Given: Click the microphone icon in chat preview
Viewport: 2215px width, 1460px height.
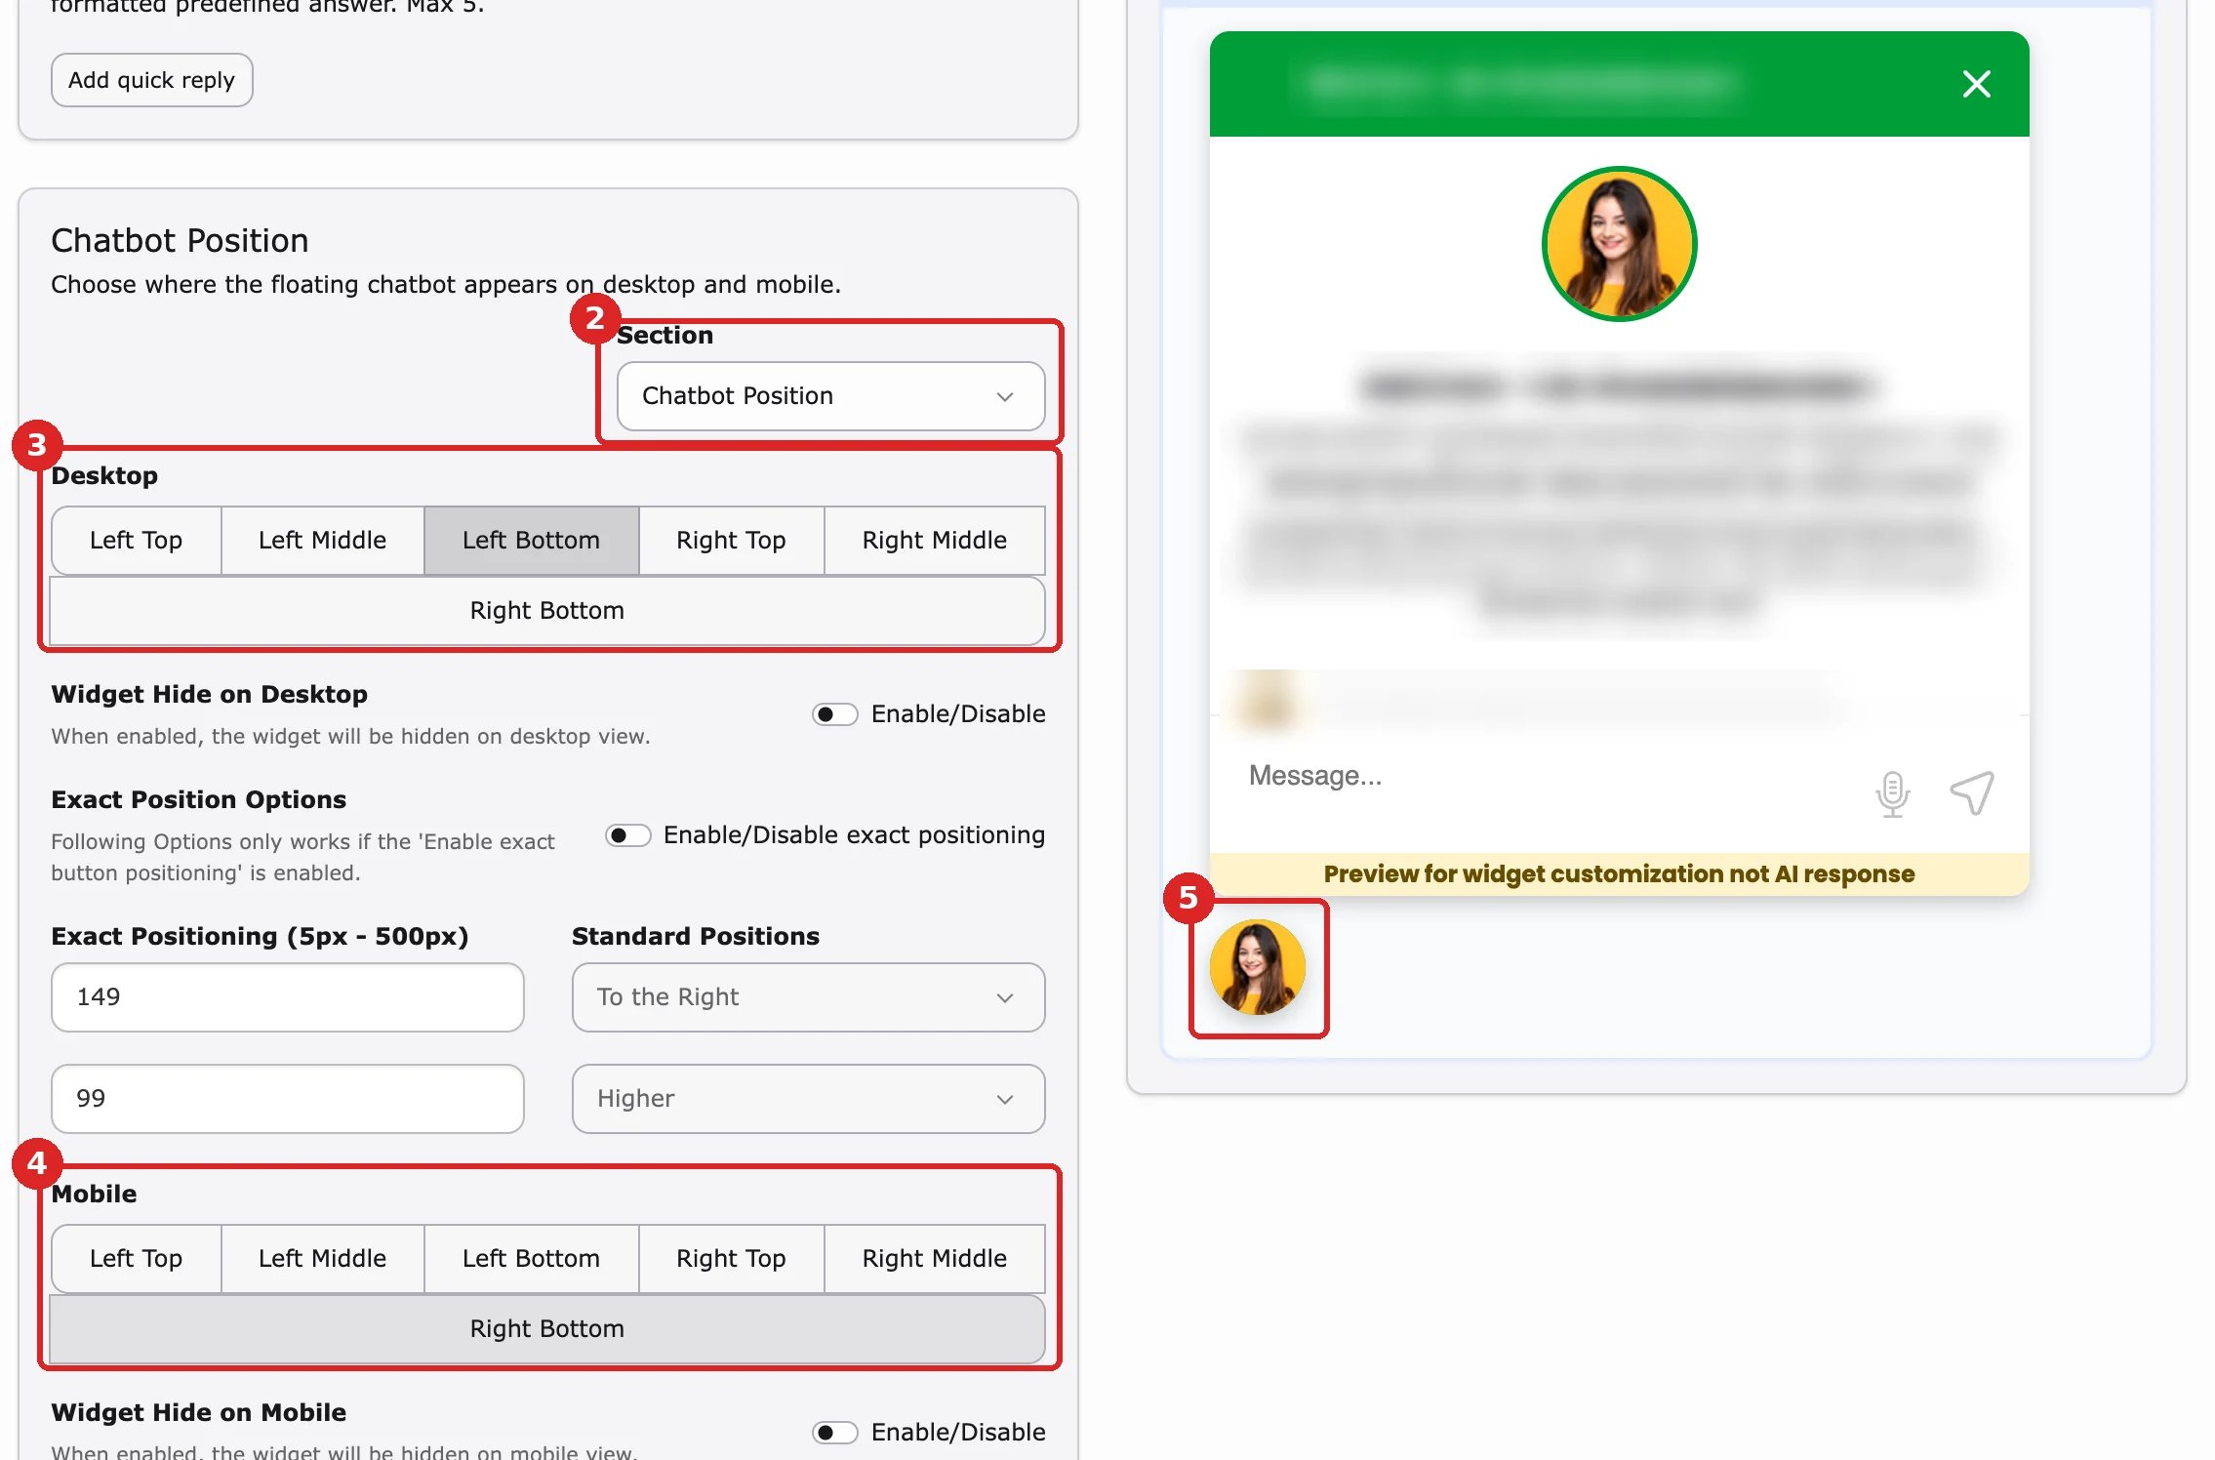Looking at the screenshot, I should coord(1892,793).
